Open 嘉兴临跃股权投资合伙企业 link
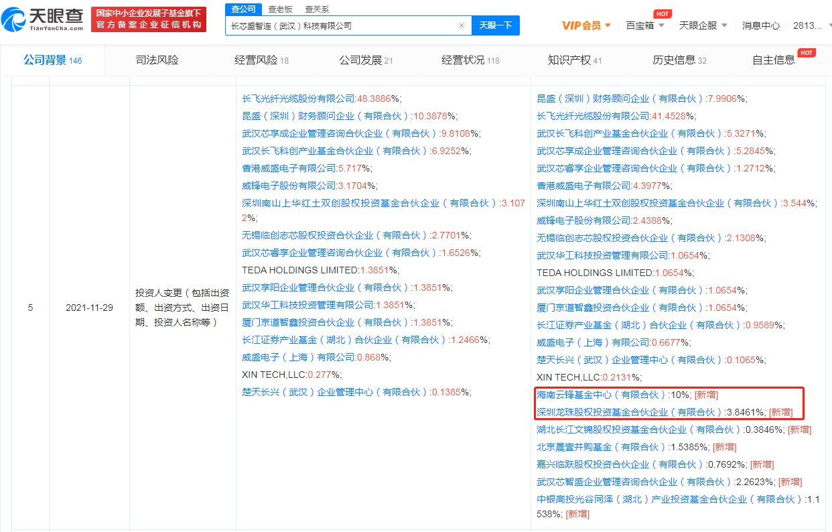The image size is (832, 532). (620, 464)
